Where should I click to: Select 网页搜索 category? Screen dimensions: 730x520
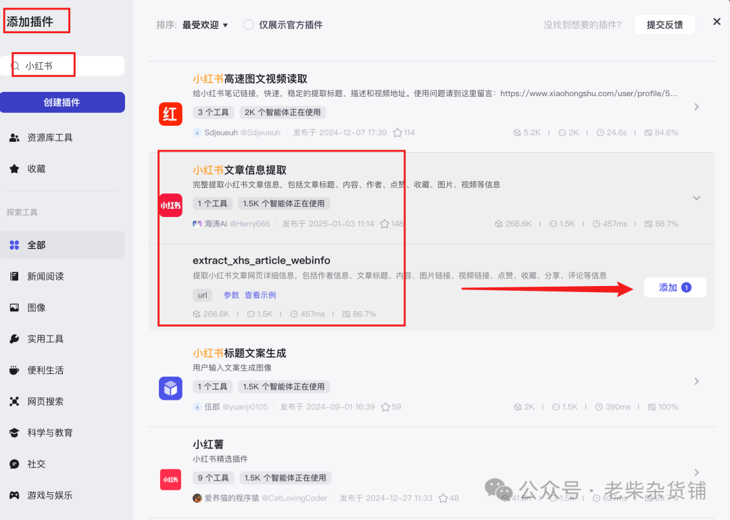(62, 401)
